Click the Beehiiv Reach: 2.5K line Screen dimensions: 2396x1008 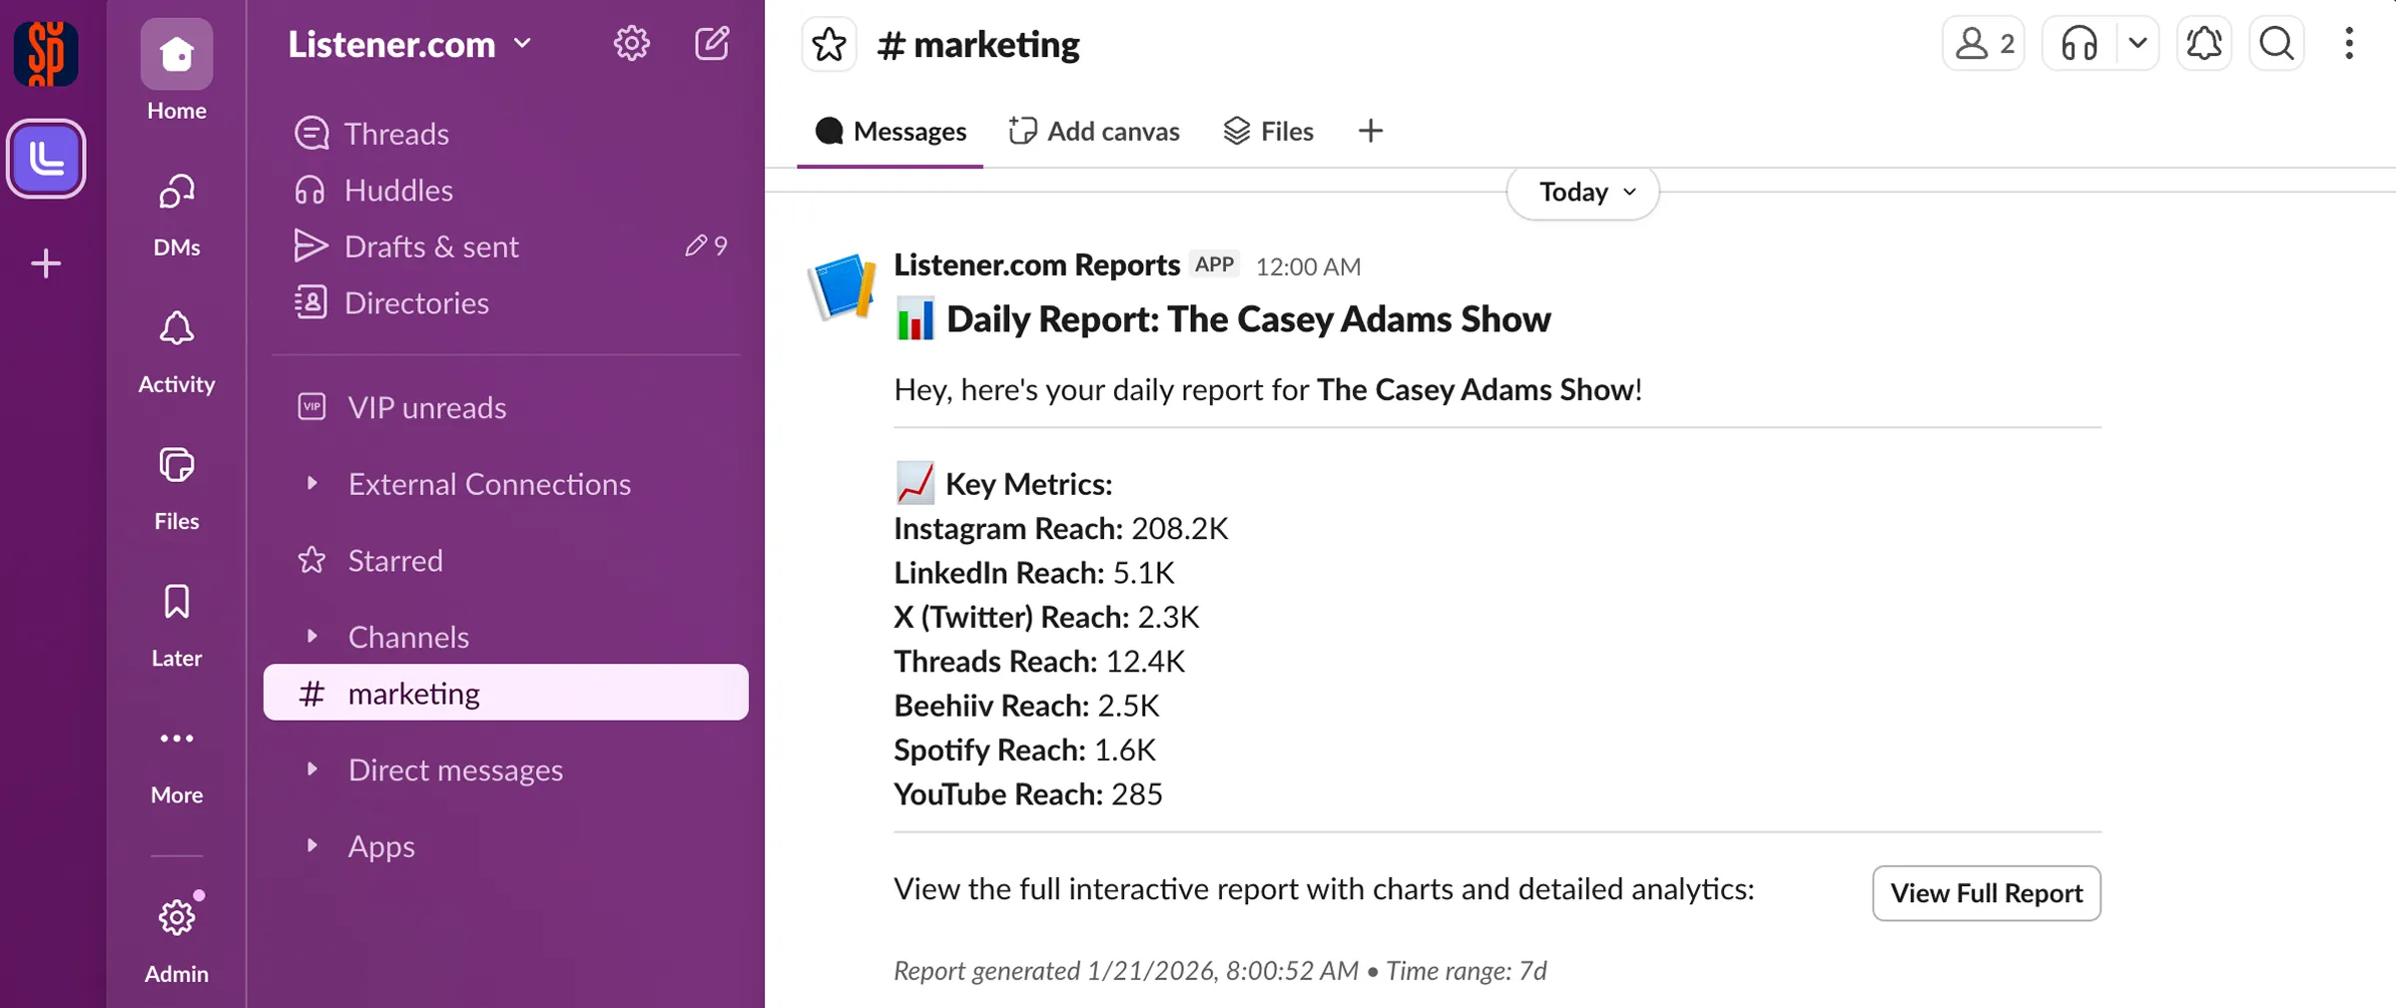point(1026,706)
